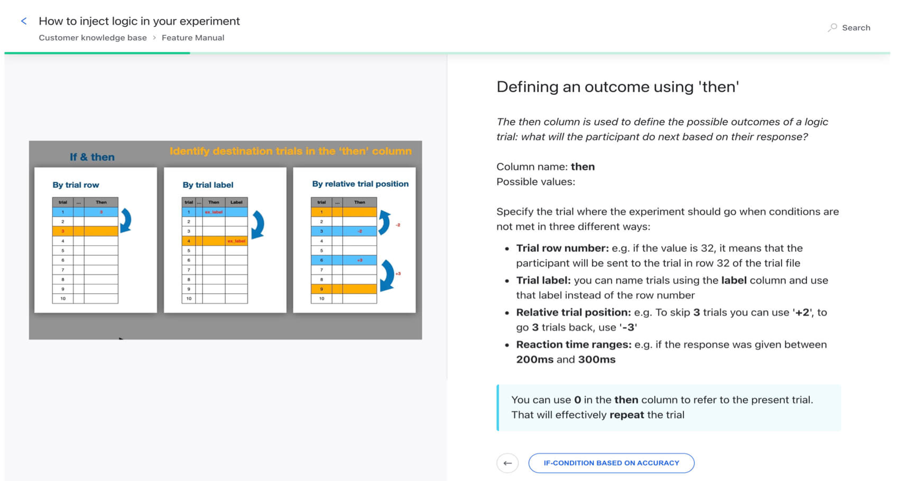Open Customer knowledge base breadcrumb

pos(93,38)
